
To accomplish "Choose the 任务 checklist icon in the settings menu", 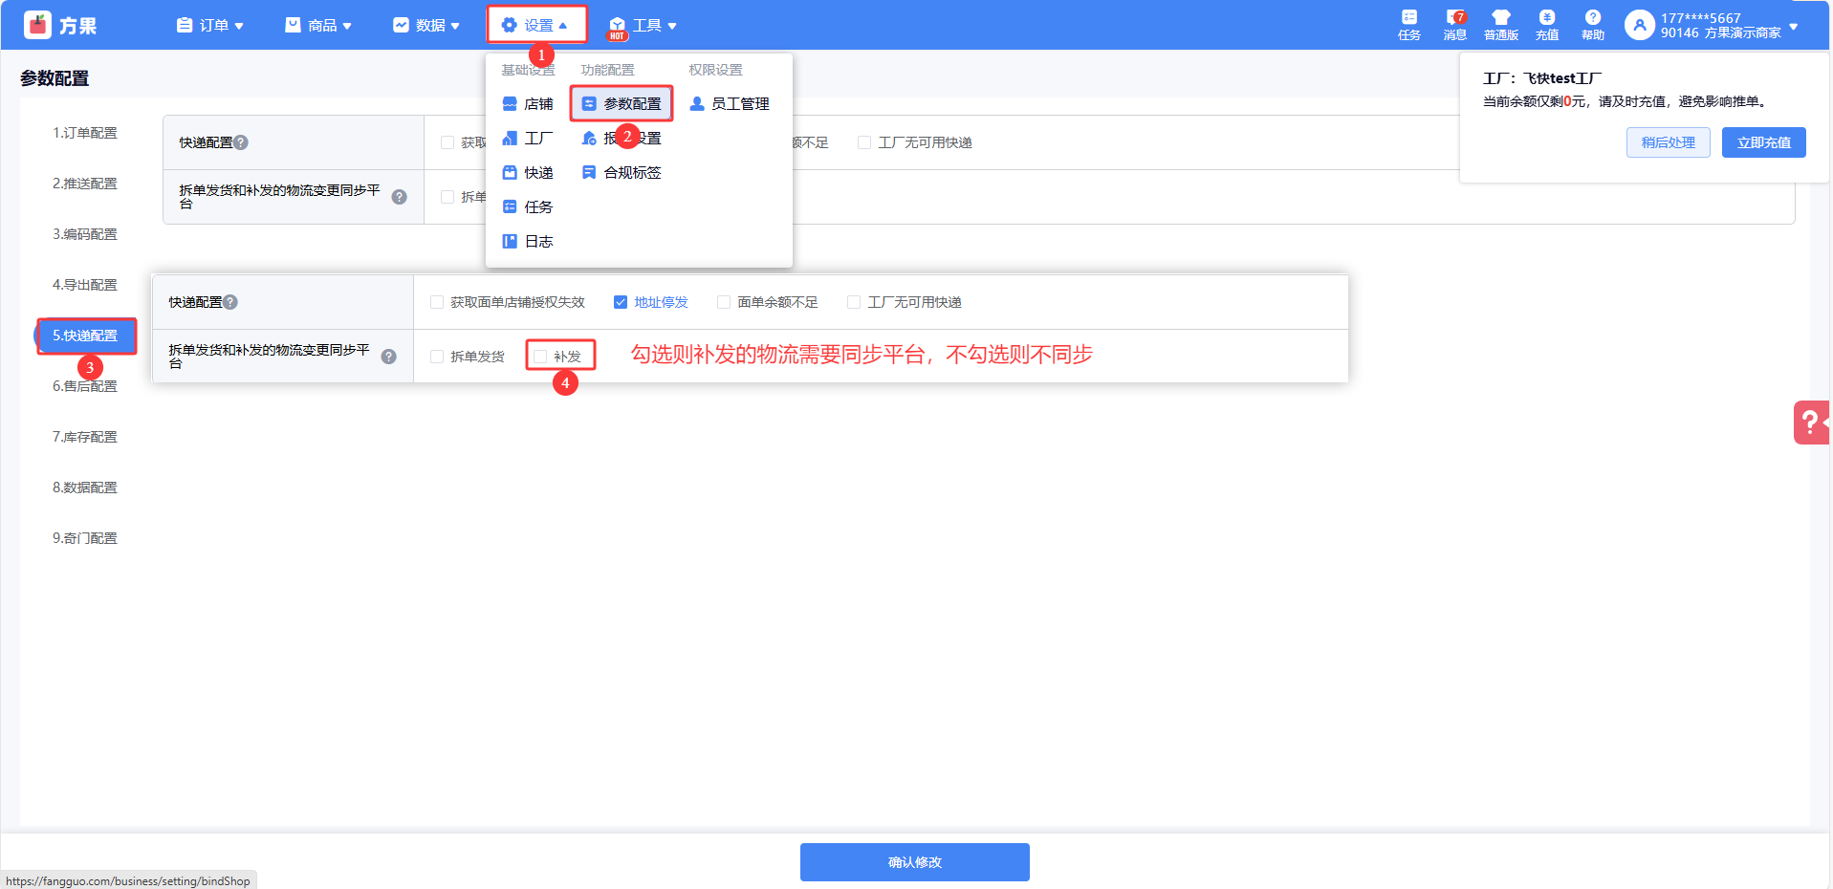I will point(510,206).
